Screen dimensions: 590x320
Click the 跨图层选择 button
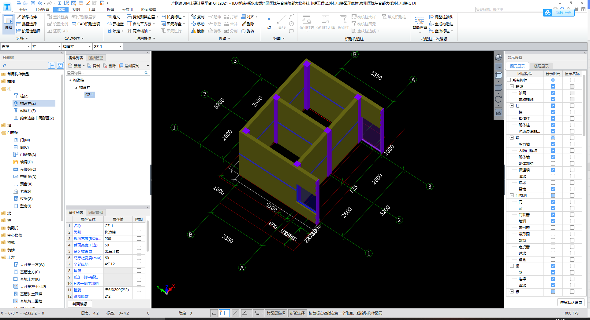pos(276,313)
